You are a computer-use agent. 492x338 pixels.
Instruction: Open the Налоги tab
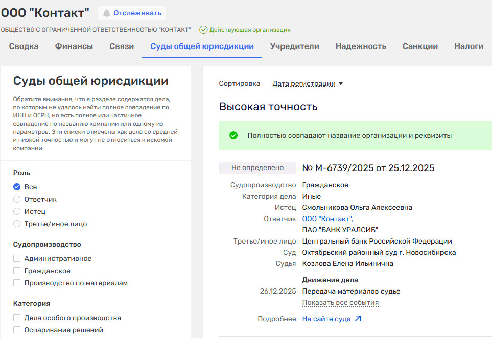[469, 46]
